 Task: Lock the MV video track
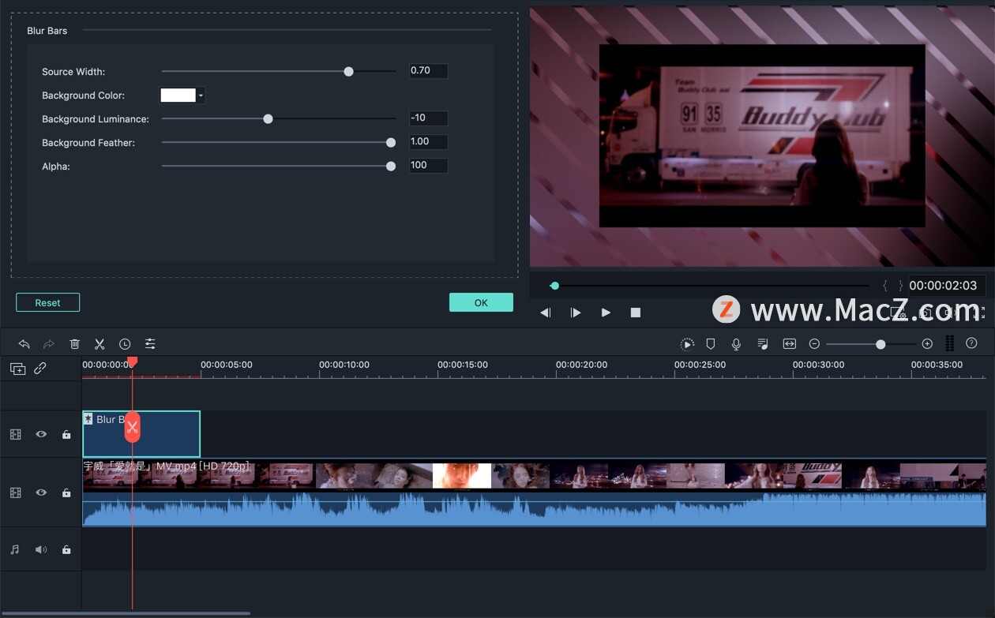pyautogui.click(x=66, y=493)
